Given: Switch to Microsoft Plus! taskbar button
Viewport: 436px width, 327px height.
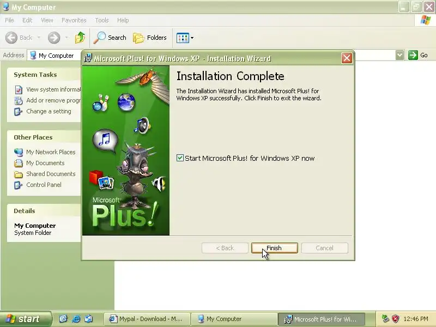Looking at the screenshot, I should click(x=322, y=319).
